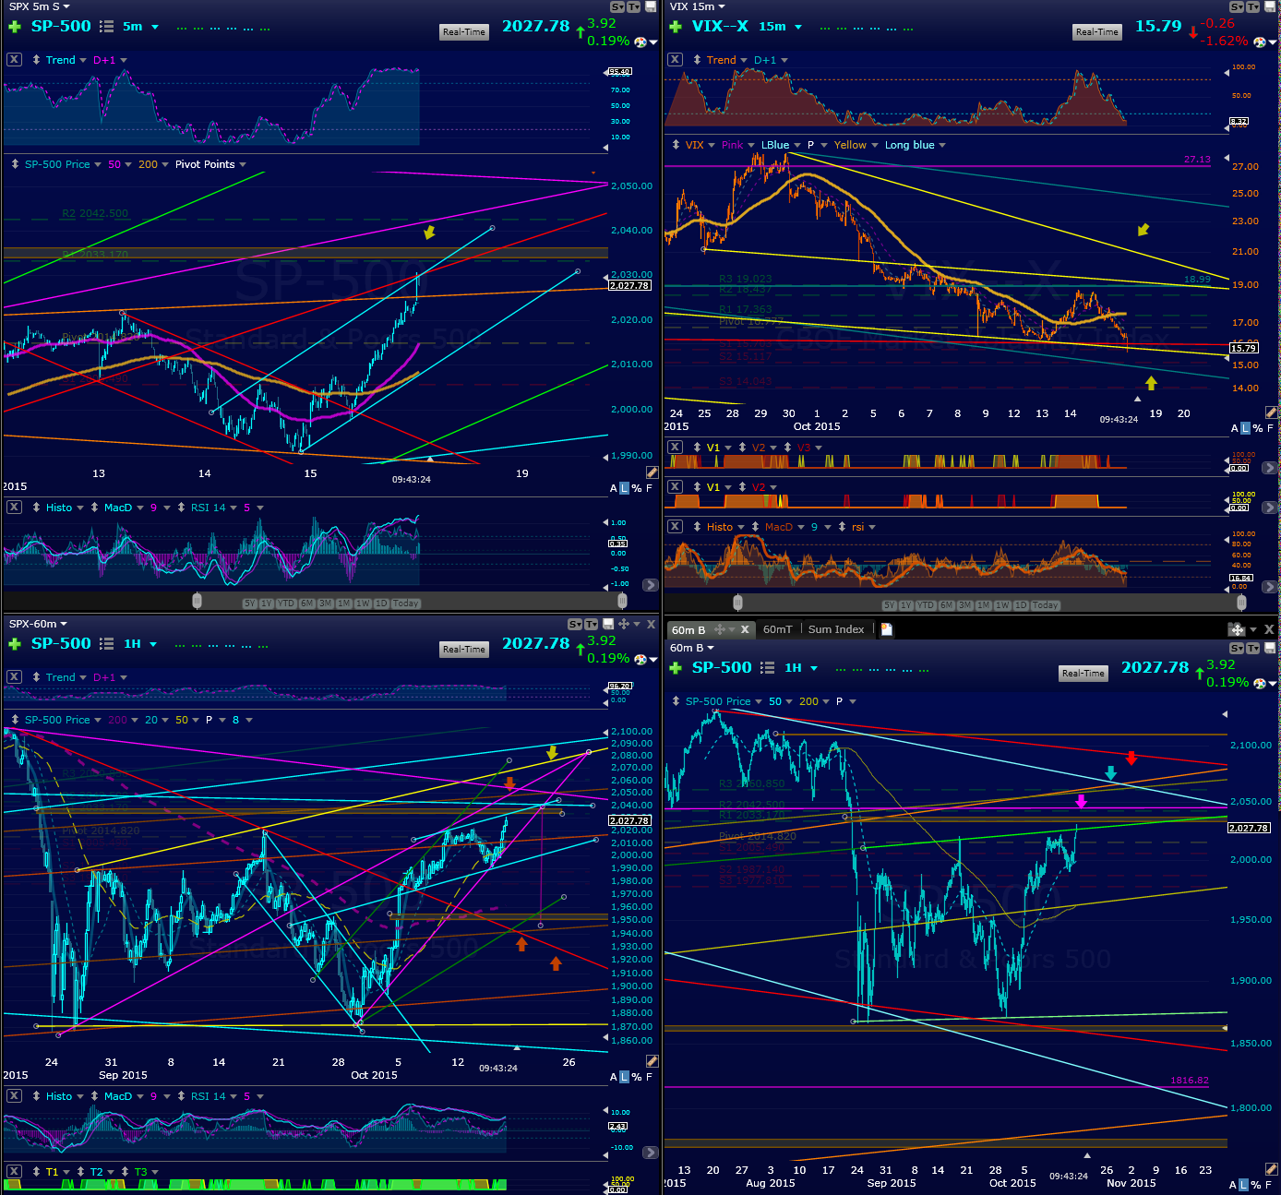Open symbol list icon in 60m B chart
This screenshot has width=1281, height=1195.
[768, 668]
